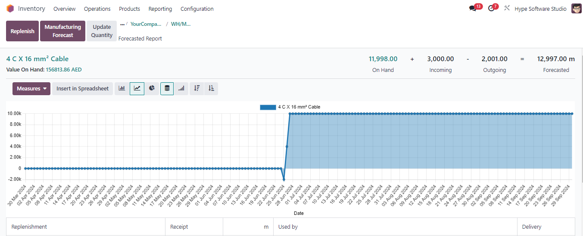
Task: Toggle the cumulative chart option
Action: 181,89
